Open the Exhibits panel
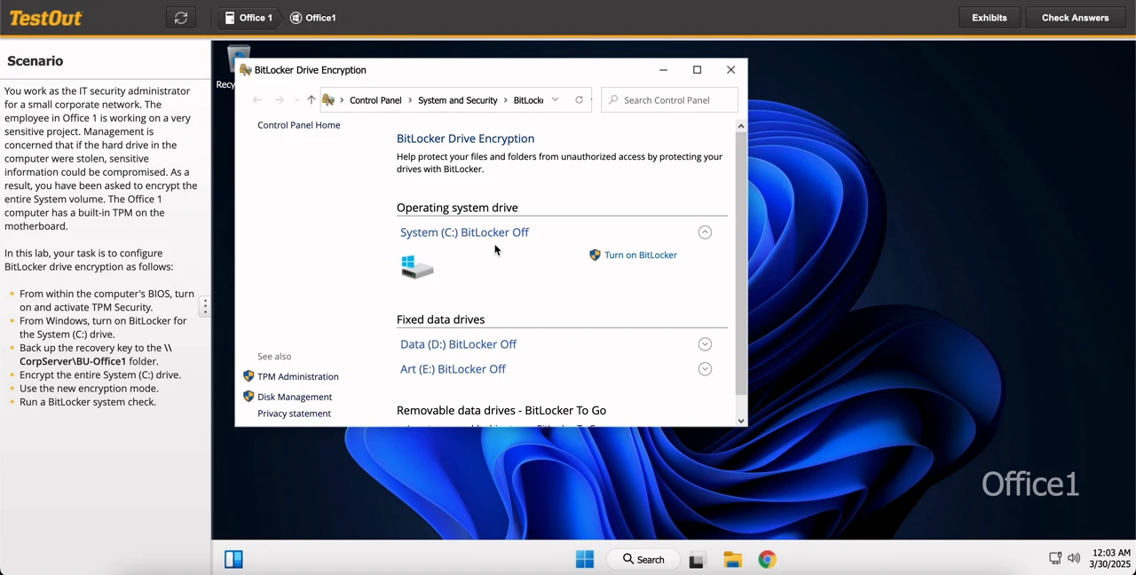 pyautogui.click(x=989, y=18)
